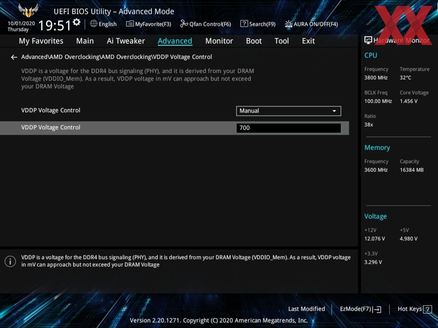
Task: Click the settings gear next to clock
Action: pyautogui.click(x=77, y=22)
